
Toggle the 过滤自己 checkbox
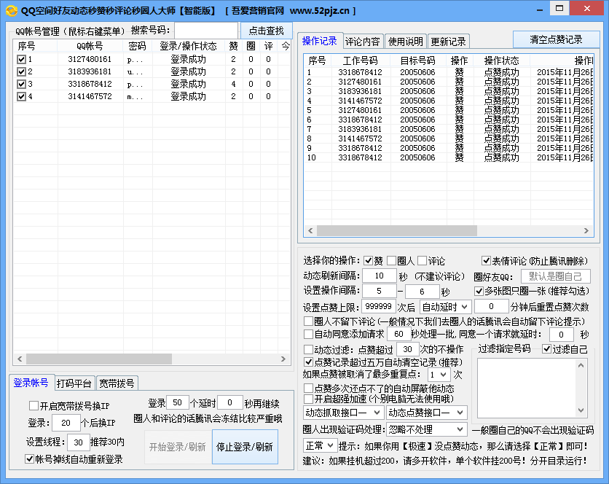click(x=546, y=349)
